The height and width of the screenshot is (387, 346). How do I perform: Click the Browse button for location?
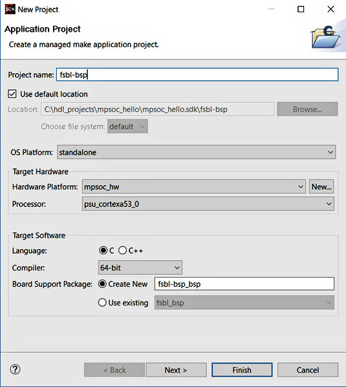tap(307, 109)
